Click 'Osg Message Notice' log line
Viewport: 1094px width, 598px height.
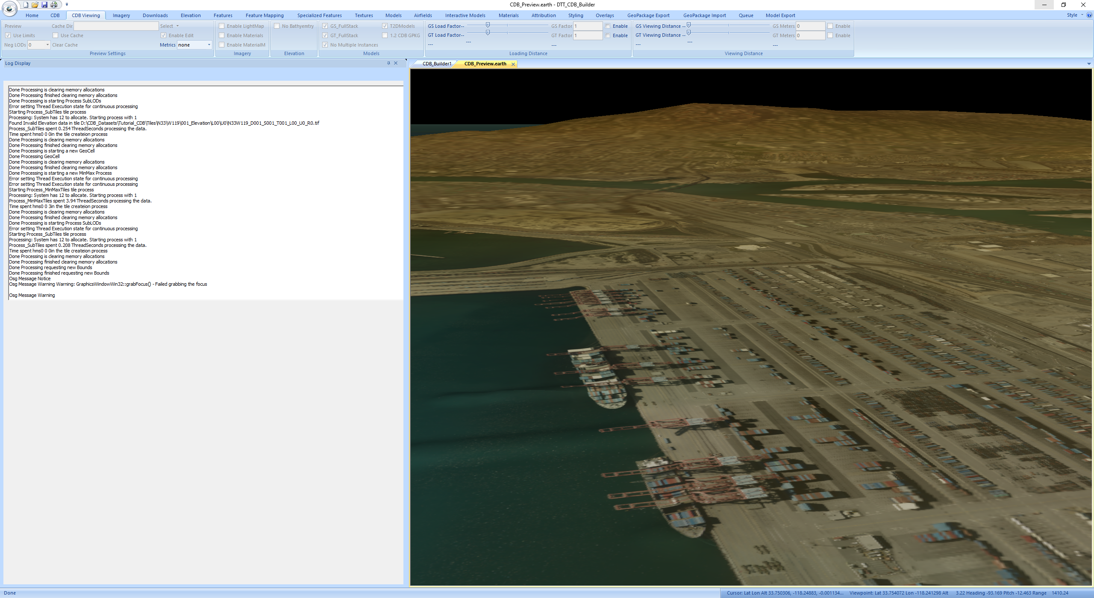30,278
